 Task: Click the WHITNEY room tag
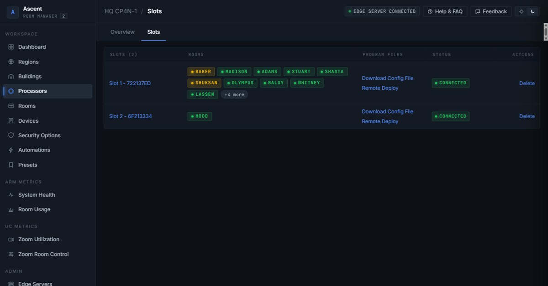(x=307, y=83)
